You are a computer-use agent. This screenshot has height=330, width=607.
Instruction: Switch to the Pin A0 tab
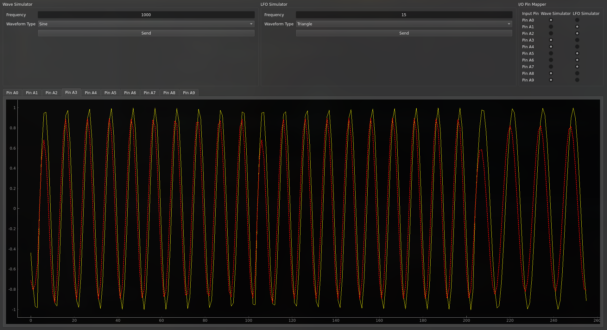pyautogui.click(x=12, y=93)
